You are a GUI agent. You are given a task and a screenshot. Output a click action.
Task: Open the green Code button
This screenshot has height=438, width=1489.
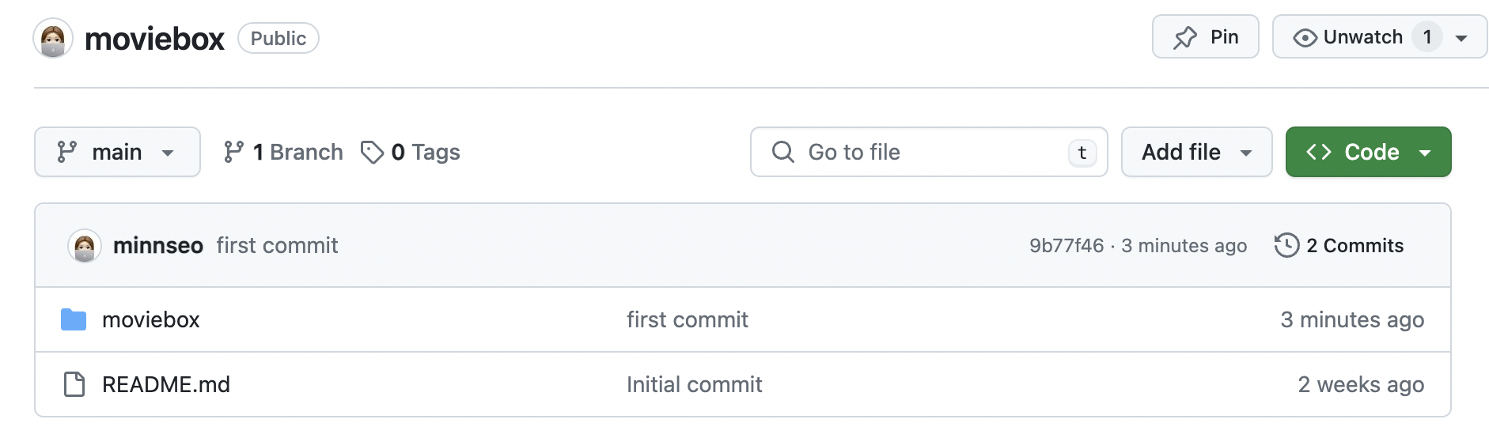click(x=1368, y=152)
